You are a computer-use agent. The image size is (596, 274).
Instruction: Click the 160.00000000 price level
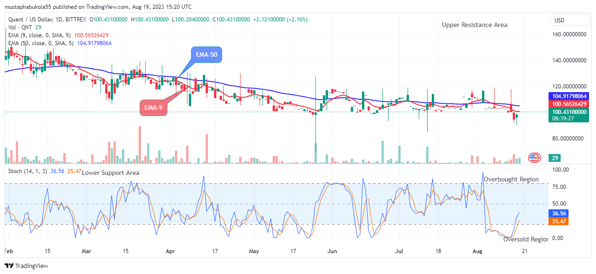tap(569, 34)
